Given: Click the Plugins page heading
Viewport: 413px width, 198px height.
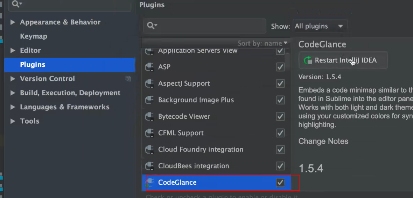Looking at the screenshot, I should pyautogui.click(x=152, y=5).
